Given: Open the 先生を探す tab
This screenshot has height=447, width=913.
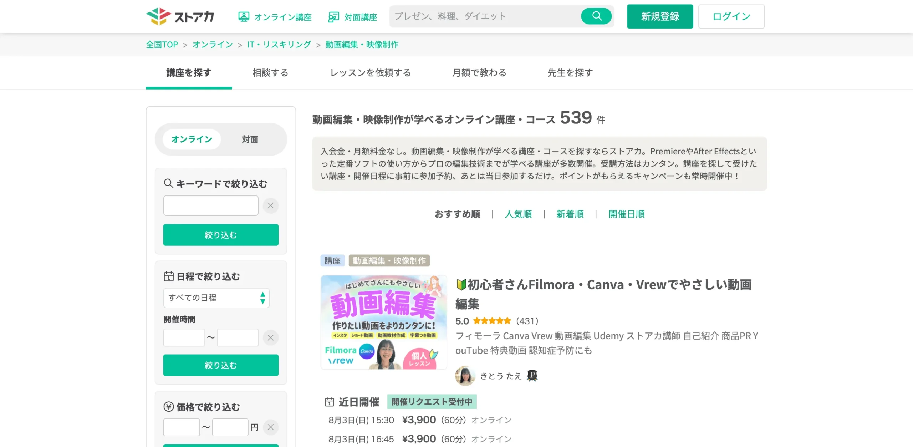Looking at the screenshot, I should [x=570, y=73].
